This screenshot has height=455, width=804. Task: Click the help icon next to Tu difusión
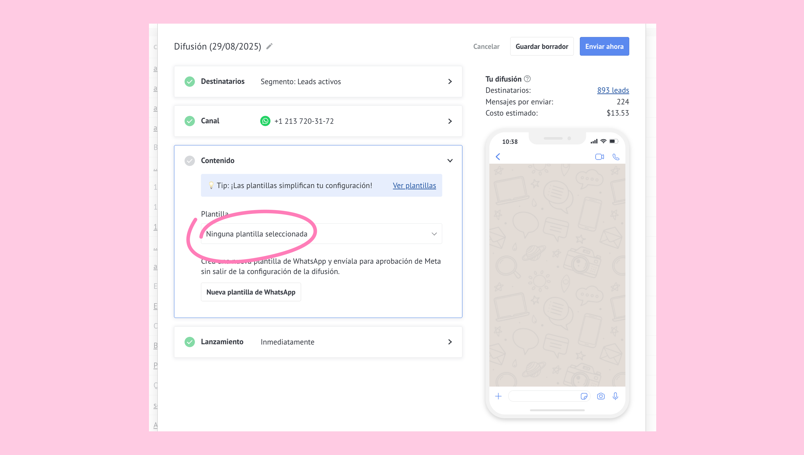pos(527,79)
